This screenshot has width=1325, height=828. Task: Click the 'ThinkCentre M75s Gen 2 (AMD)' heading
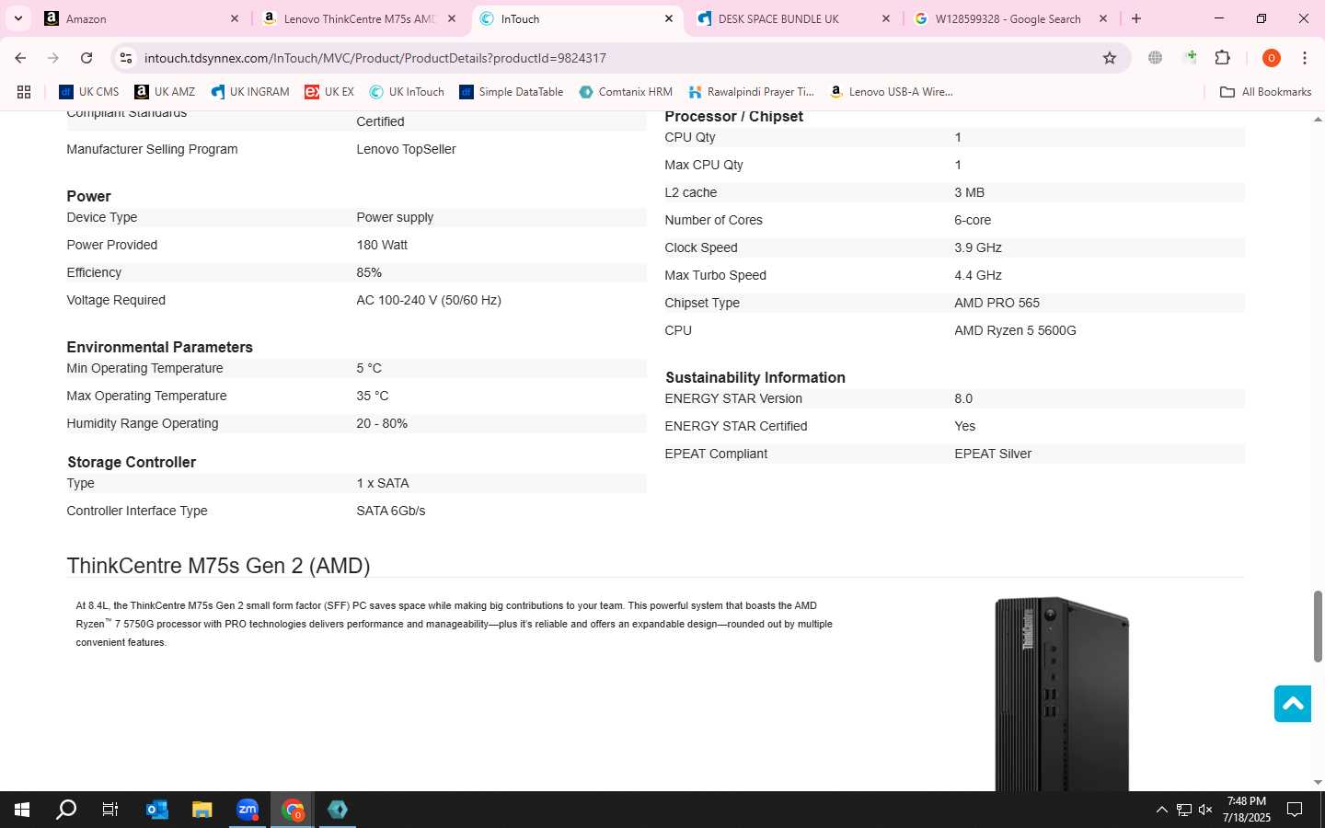pyautogui.click(x=218, y=566)
